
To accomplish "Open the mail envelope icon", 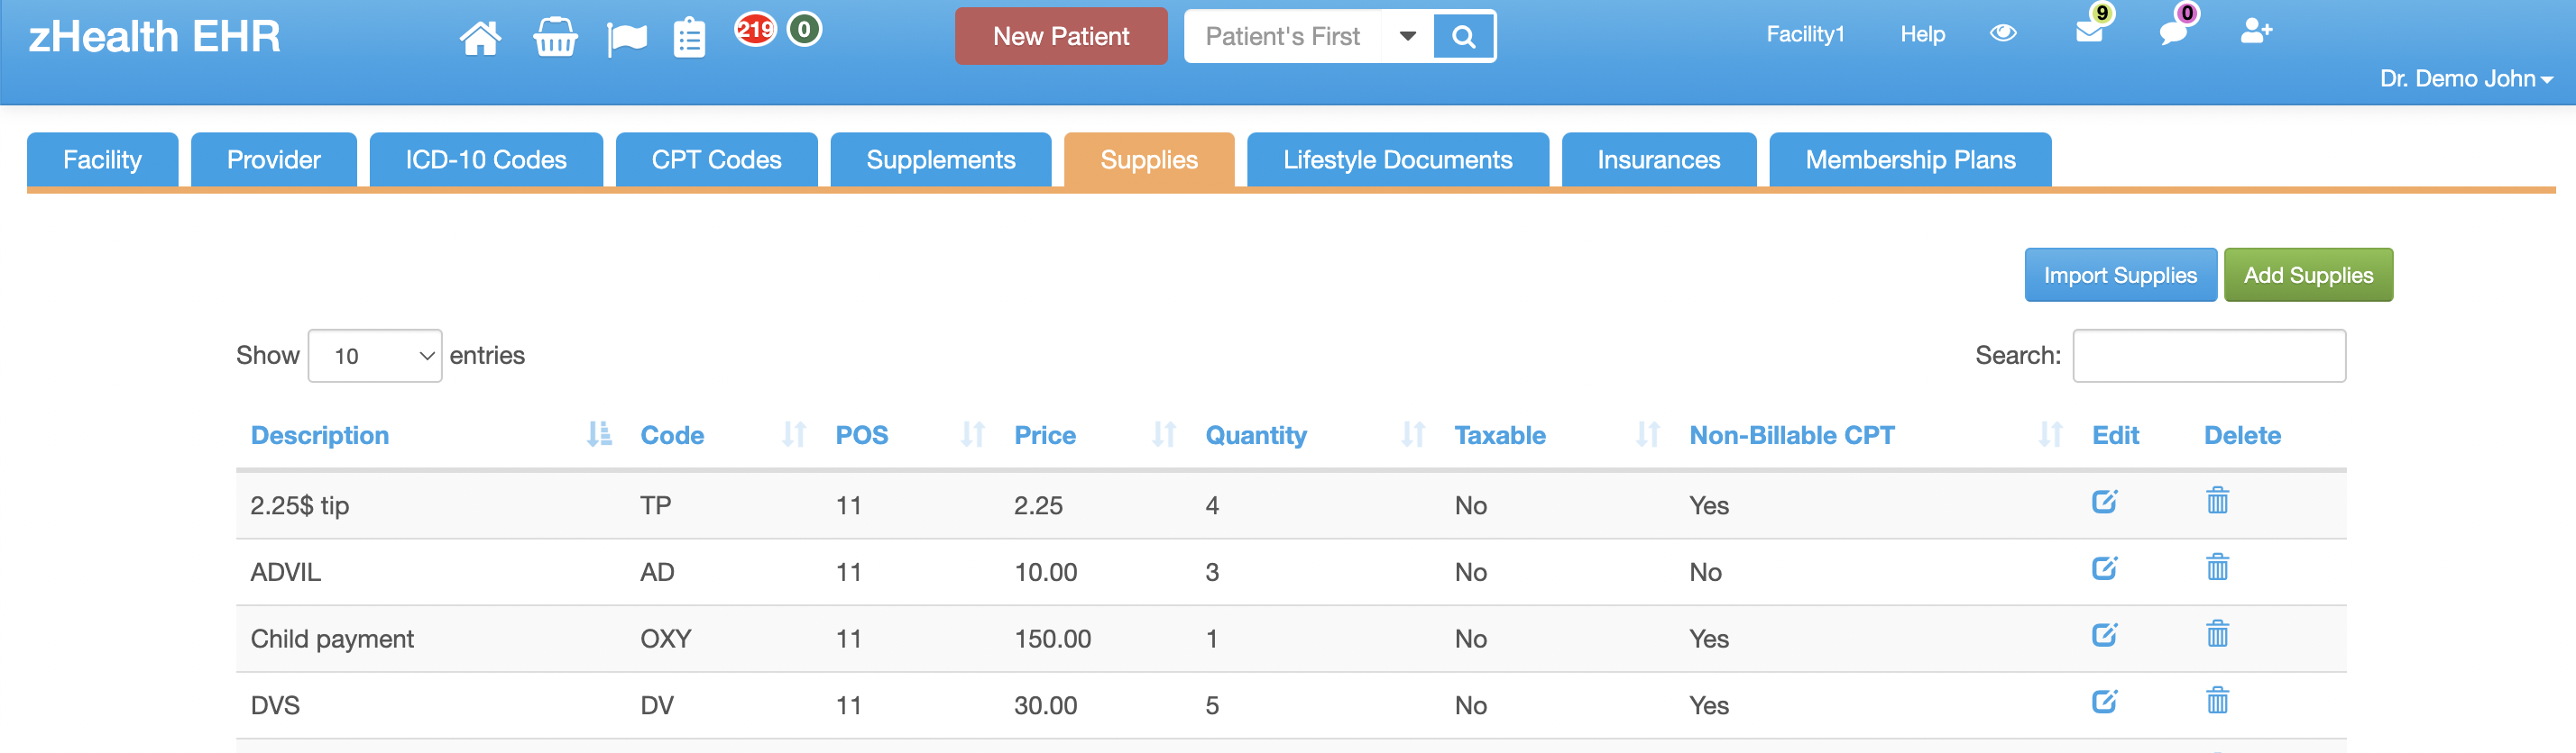I will click(x=2089, y=32).
